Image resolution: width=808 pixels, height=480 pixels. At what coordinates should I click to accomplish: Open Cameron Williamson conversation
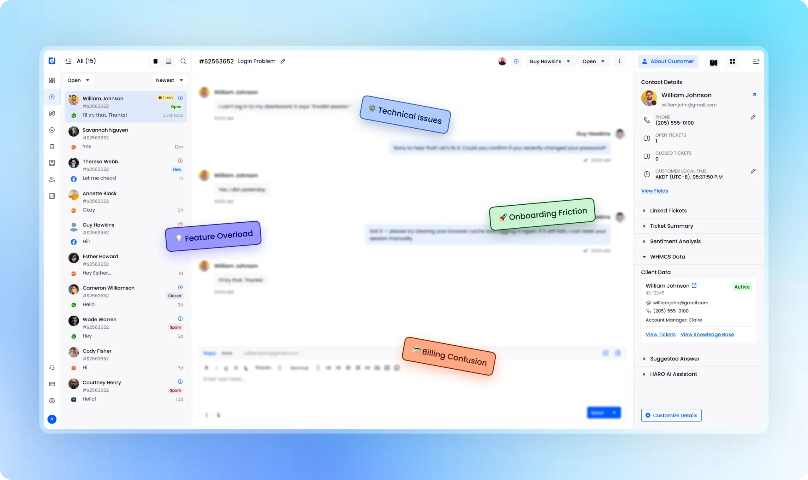[x=126, y=296]
